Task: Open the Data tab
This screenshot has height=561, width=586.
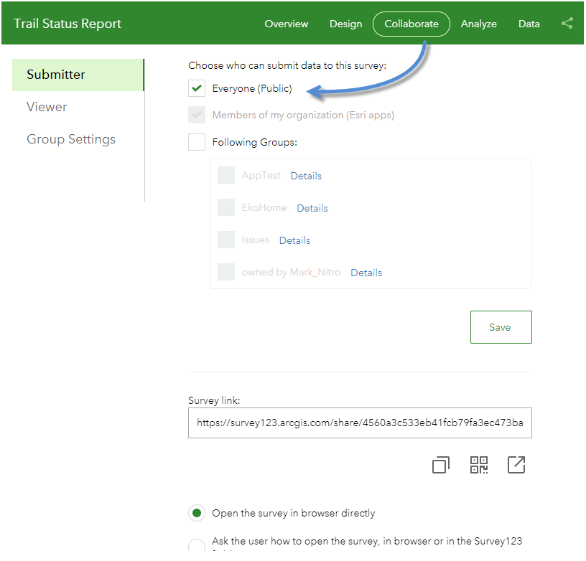Action: point(529,24)
